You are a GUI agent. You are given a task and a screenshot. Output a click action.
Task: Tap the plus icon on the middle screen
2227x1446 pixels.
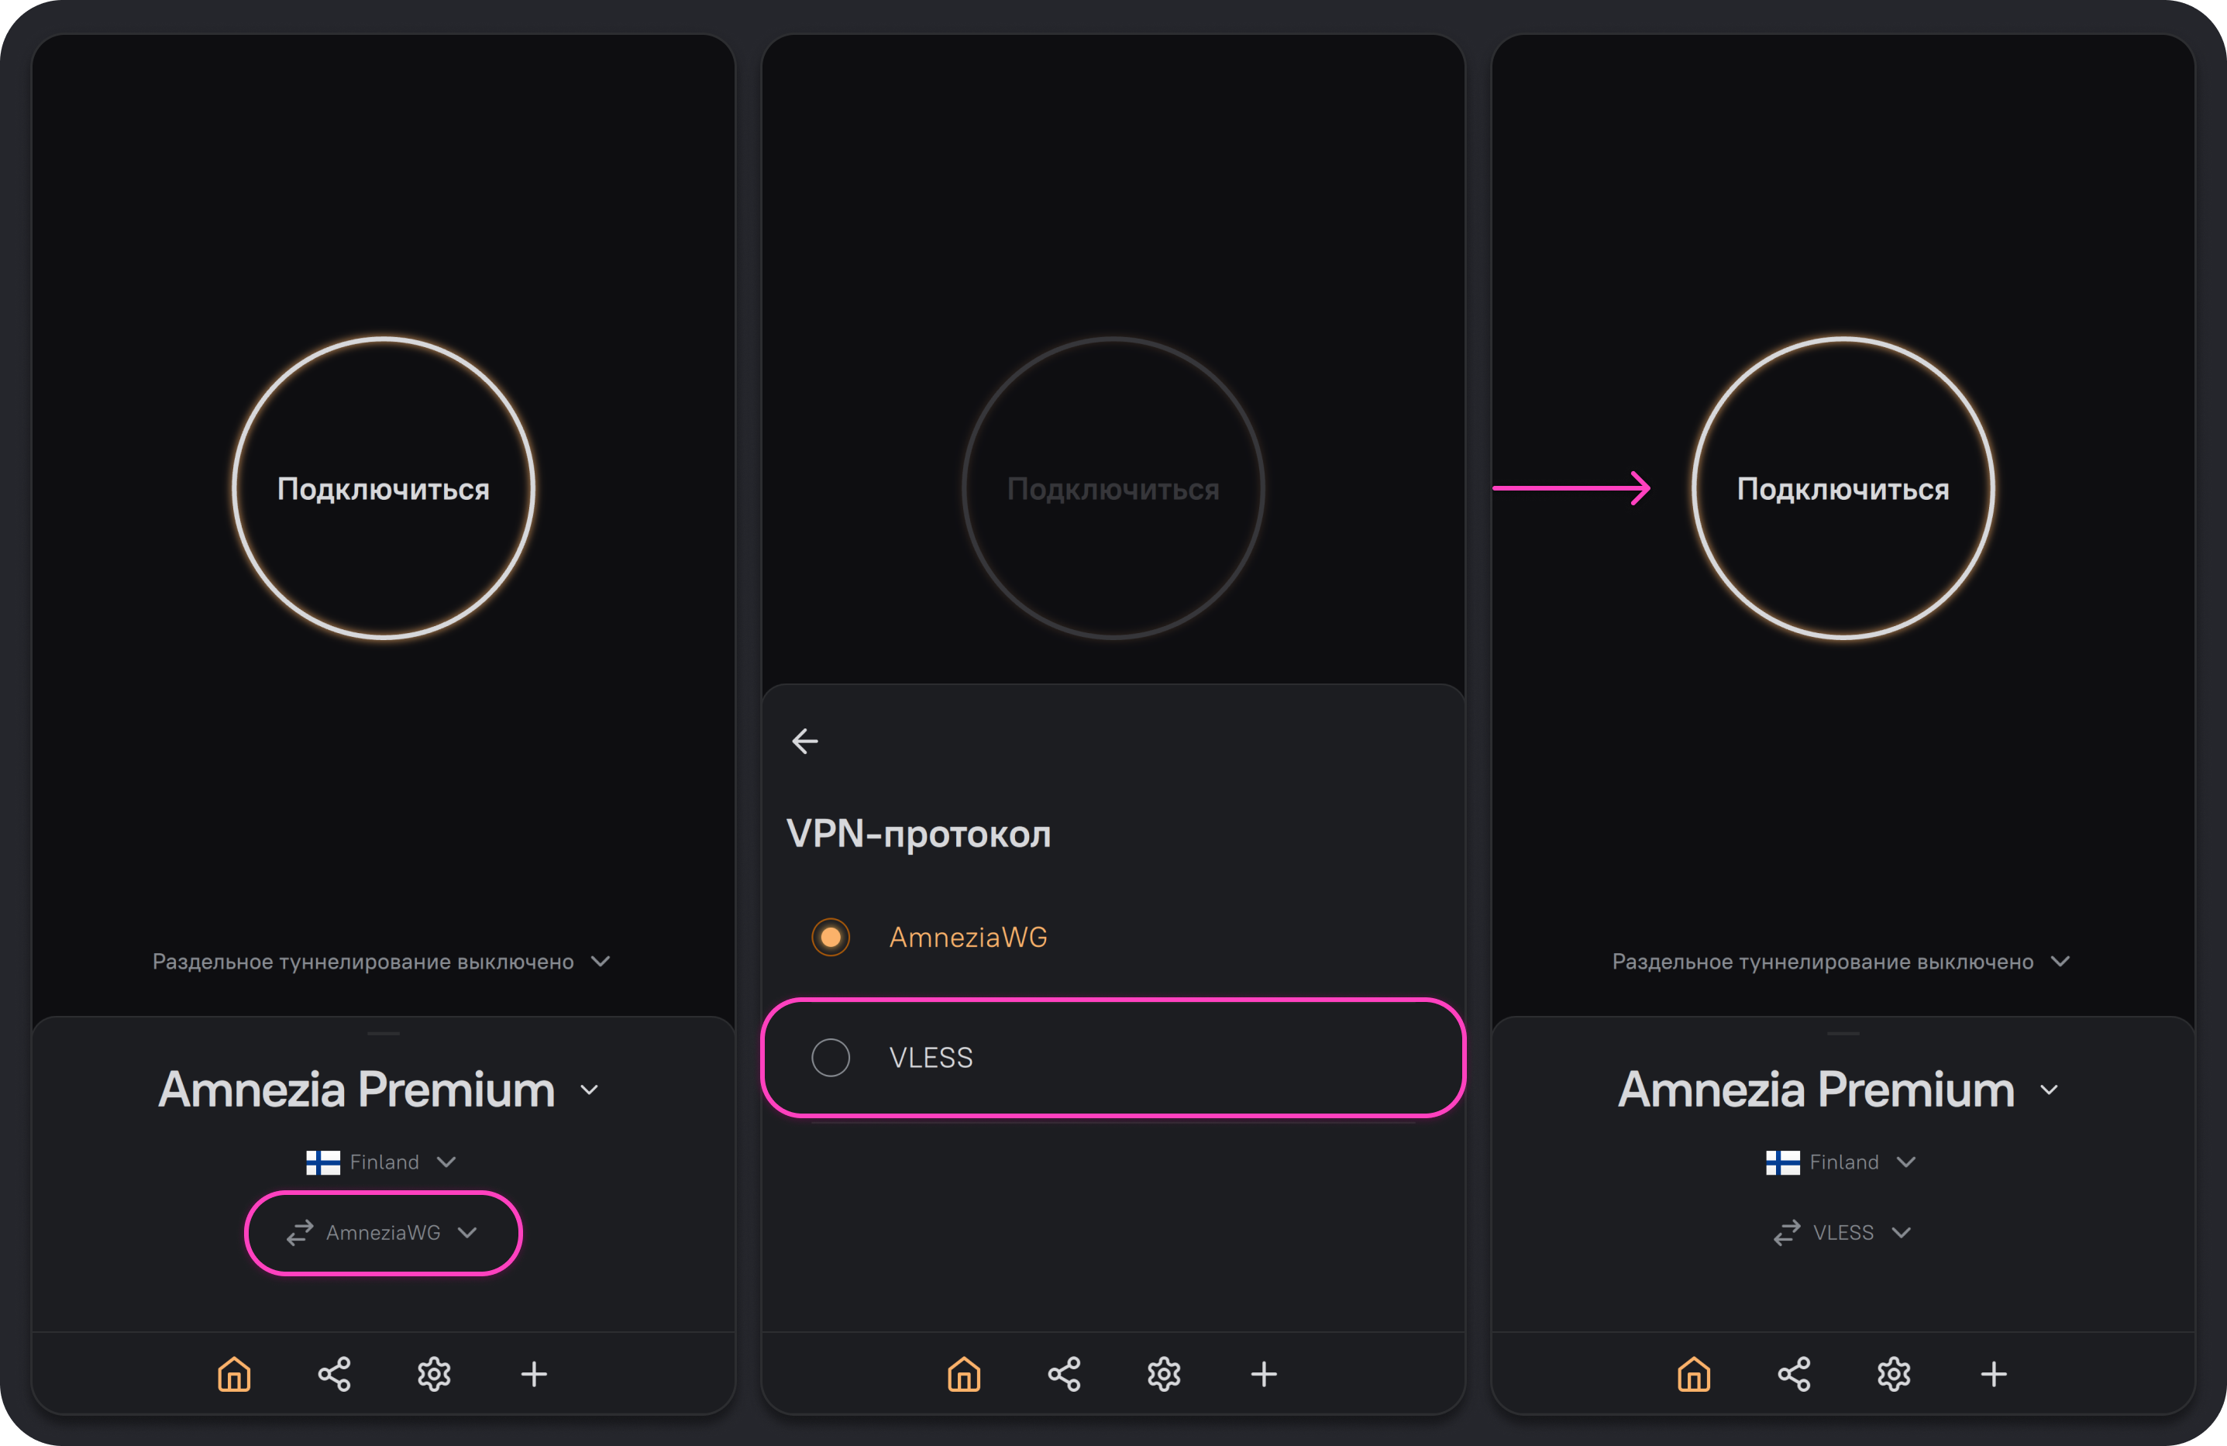(1264, 1374)
